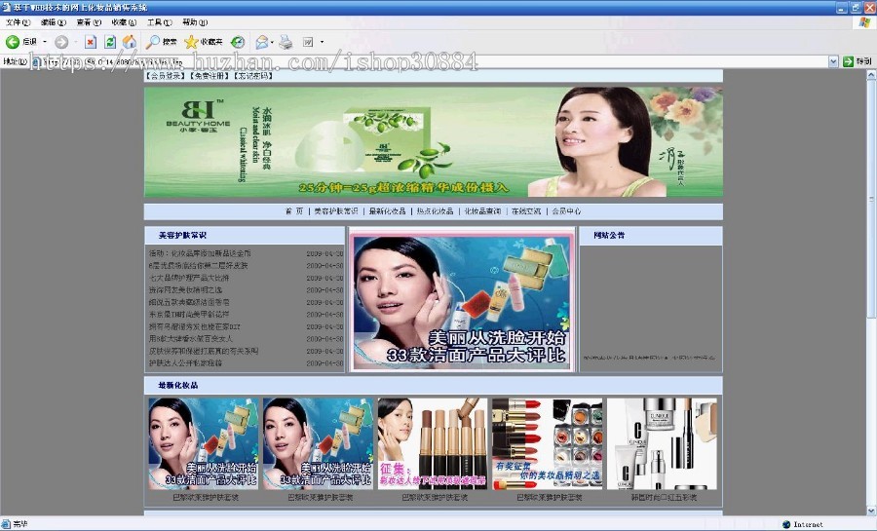Open 在线交流 in the navigation bar
877x531 pixels.
(x=526, y=211)
